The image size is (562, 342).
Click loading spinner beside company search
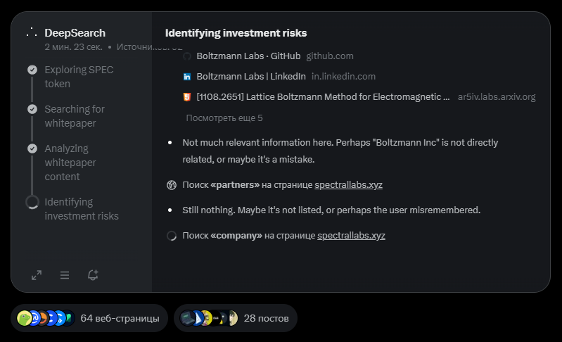pyautogui.click(x=172, y=236)
